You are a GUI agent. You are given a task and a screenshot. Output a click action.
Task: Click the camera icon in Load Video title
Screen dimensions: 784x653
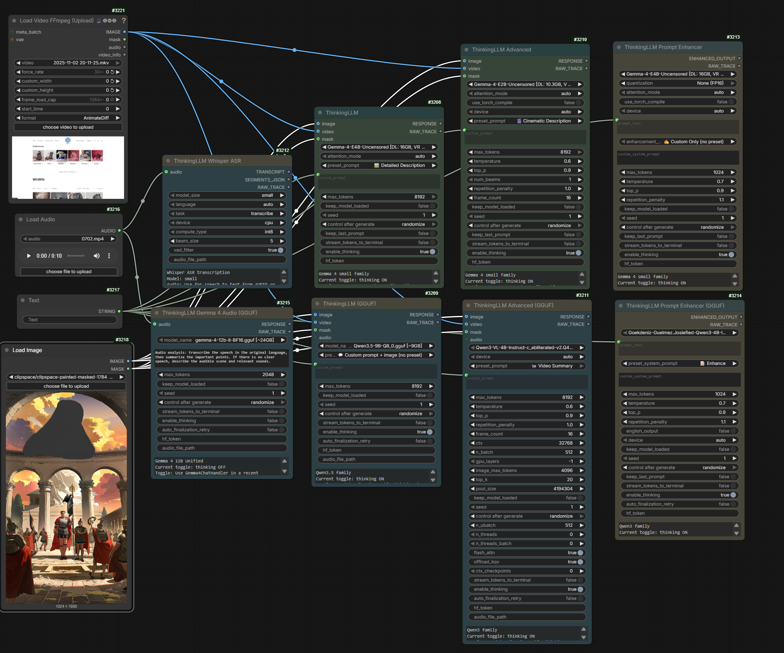(99, 20)
